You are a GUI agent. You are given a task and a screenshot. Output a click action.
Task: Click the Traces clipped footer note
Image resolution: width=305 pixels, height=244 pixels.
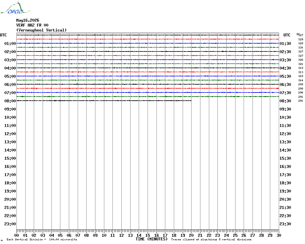[x=211, y=239]
